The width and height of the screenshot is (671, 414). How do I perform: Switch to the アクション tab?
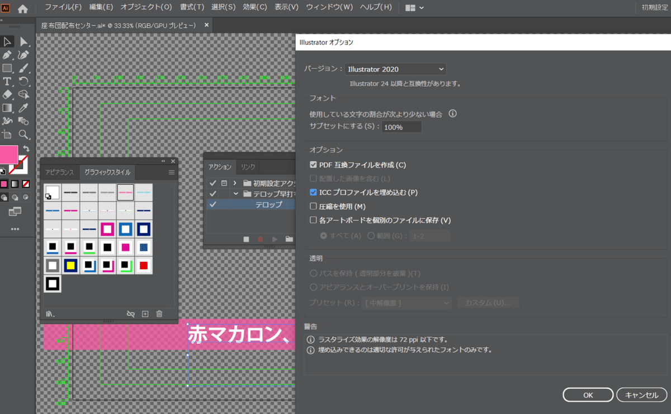pyautogui.click(x=220, y=167)
